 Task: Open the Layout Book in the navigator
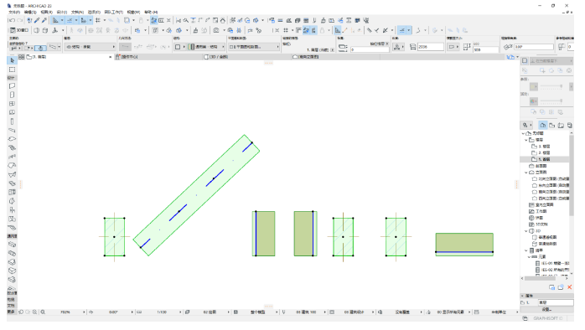[561, 126]
